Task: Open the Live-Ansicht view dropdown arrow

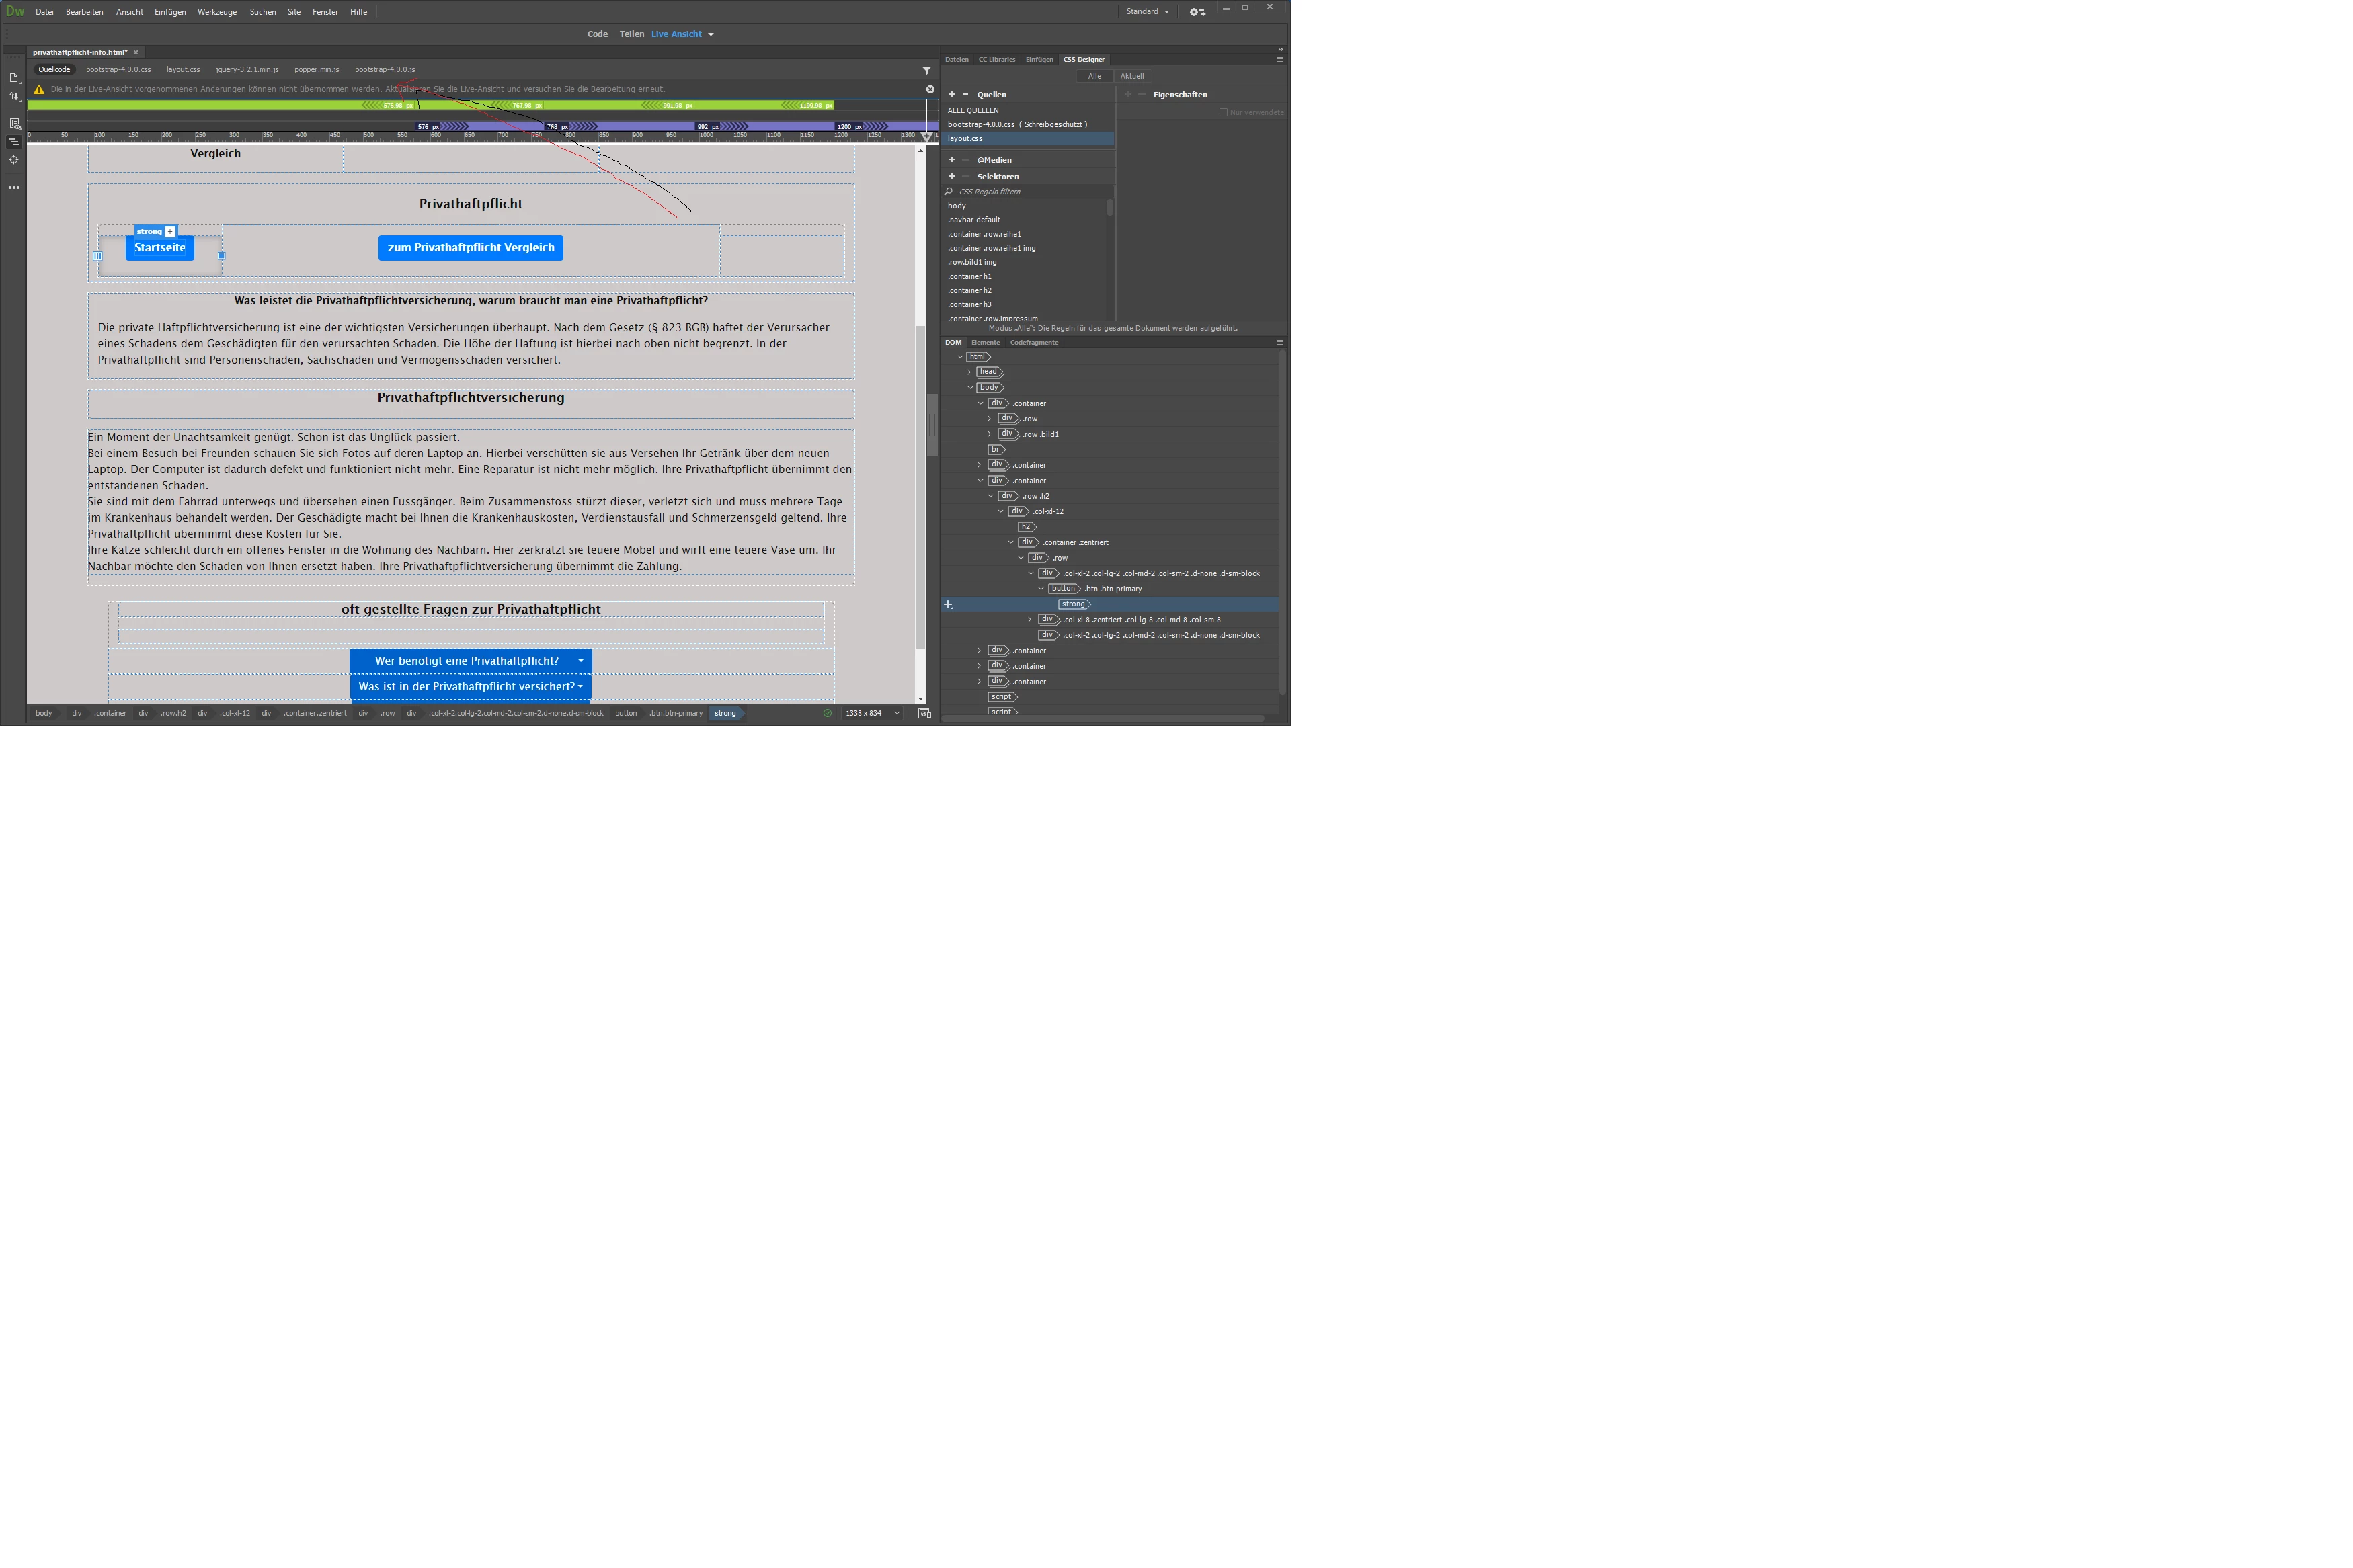Action: pyautogui.click(x=711, y=34)
